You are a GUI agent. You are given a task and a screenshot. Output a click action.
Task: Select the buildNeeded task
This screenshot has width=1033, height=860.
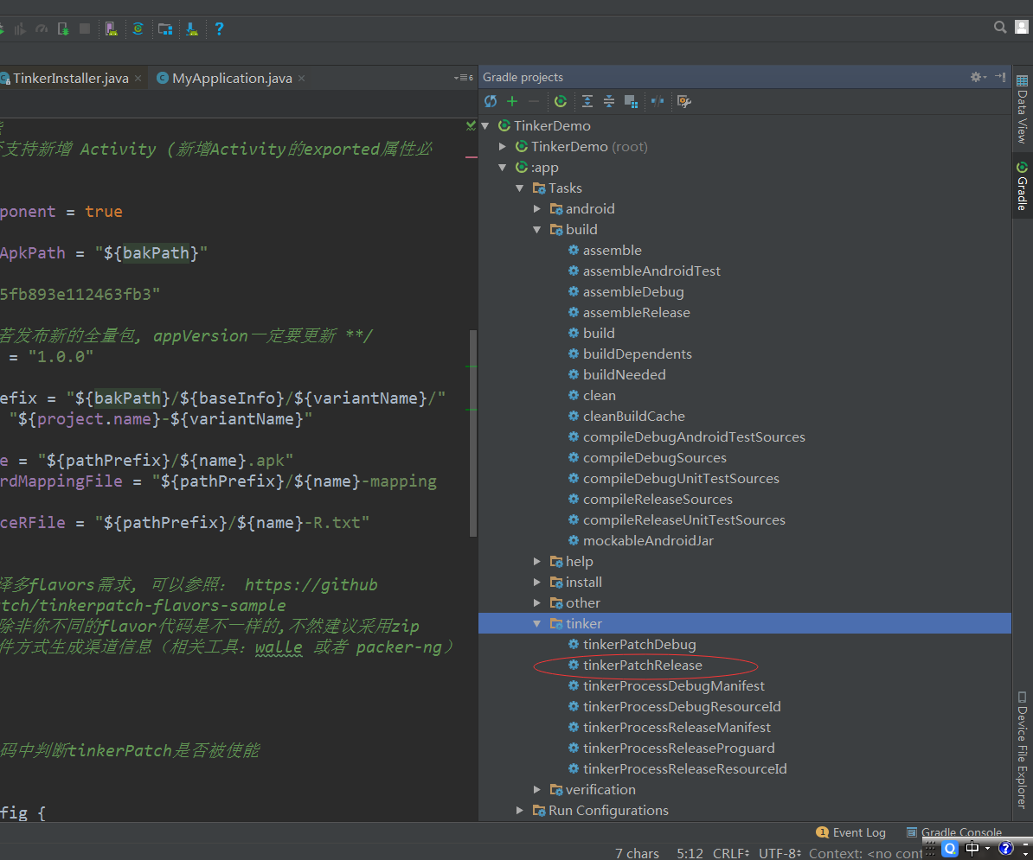tap(624, 374)
